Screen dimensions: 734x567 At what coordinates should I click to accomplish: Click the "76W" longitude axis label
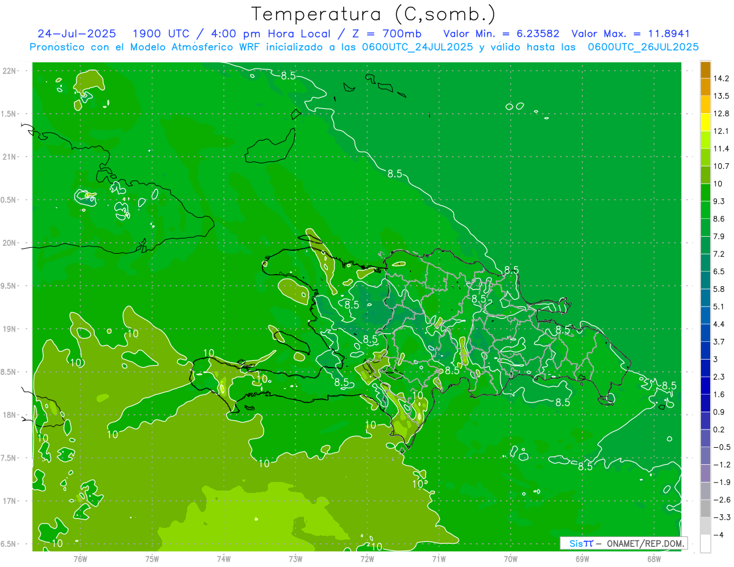pos(80,559)
